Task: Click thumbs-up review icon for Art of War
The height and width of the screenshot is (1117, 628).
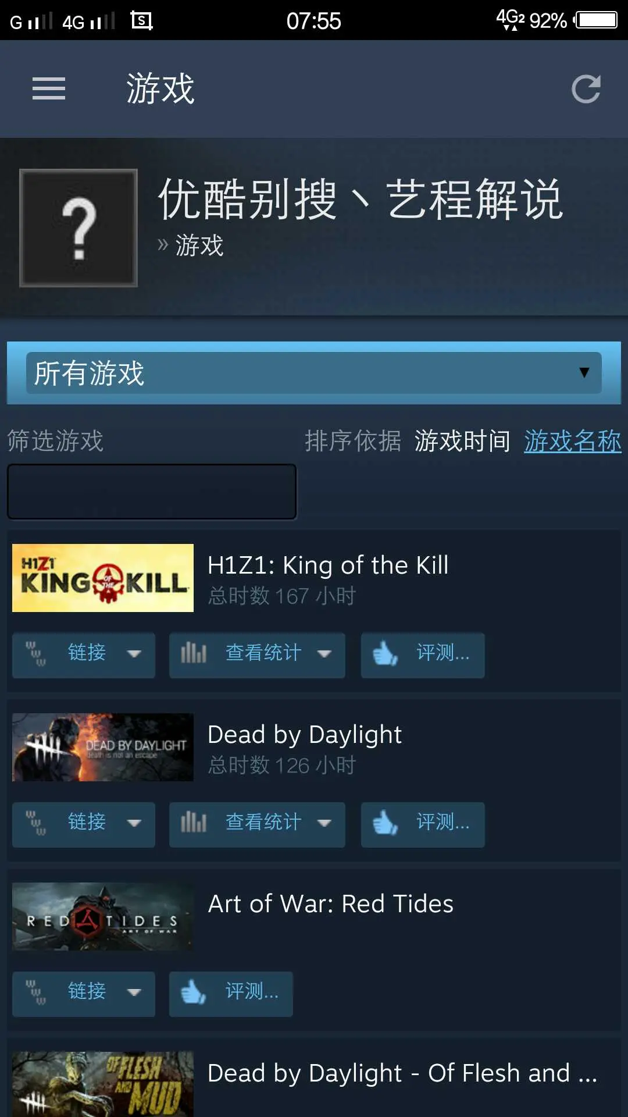Action: click(x=193, y=992)
